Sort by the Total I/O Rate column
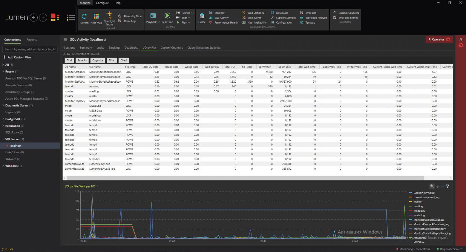 150,67
